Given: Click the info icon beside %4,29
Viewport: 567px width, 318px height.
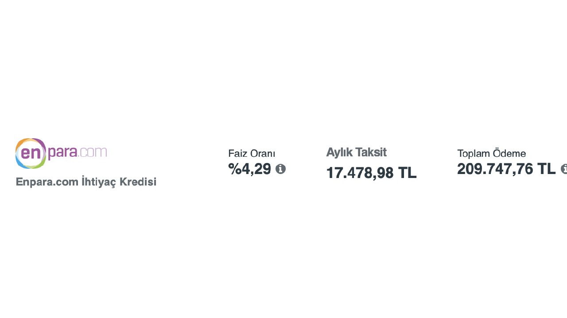Looking at the screenshot, I should (x=280, y=169).
